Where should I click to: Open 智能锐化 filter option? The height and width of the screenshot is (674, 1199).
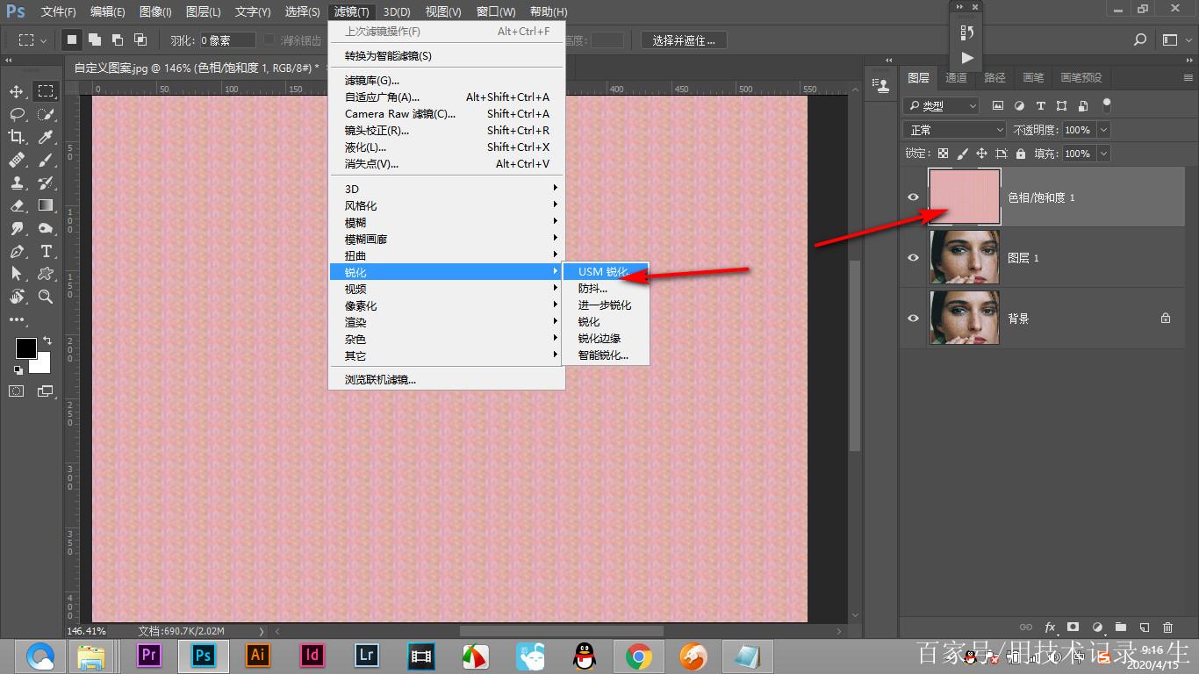click(x=603, y=355)
